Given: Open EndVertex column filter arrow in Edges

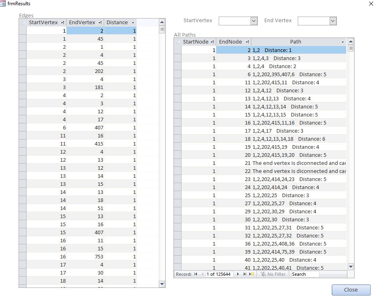Looking at the screenshot, I should point(100,23).
